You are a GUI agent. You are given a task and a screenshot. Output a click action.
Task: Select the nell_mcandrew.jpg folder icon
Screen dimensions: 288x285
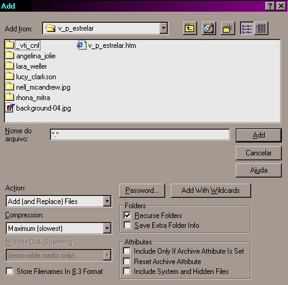[9, 87]
